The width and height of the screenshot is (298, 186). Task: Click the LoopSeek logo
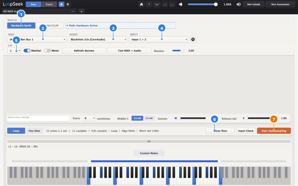point(13,4)
